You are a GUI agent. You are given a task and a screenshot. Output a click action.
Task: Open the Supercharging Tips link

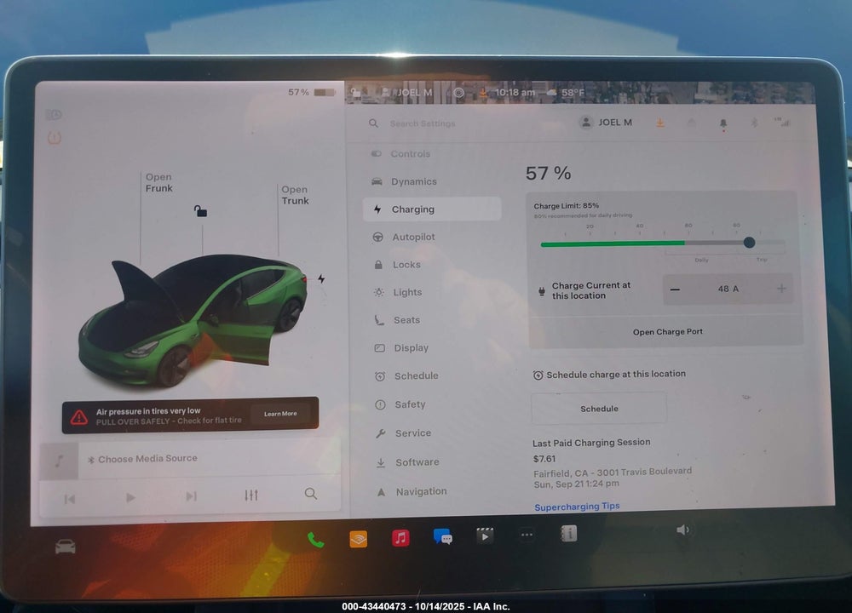577,507
